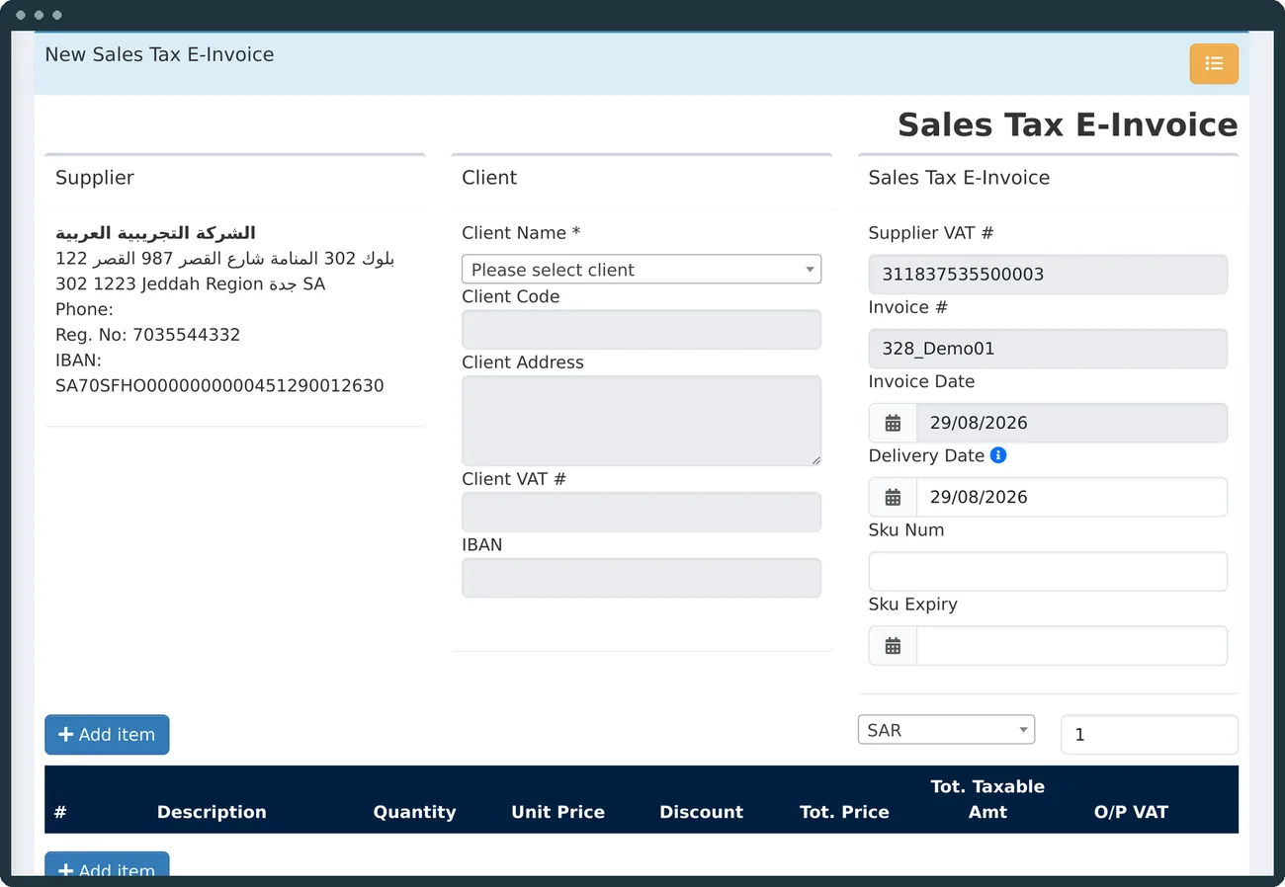Click the Discount column header

(x=701, y=812)
